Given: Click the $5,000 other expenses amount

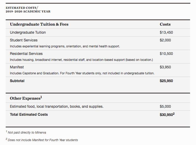Looking at the screenshot, I should [165, 106].
